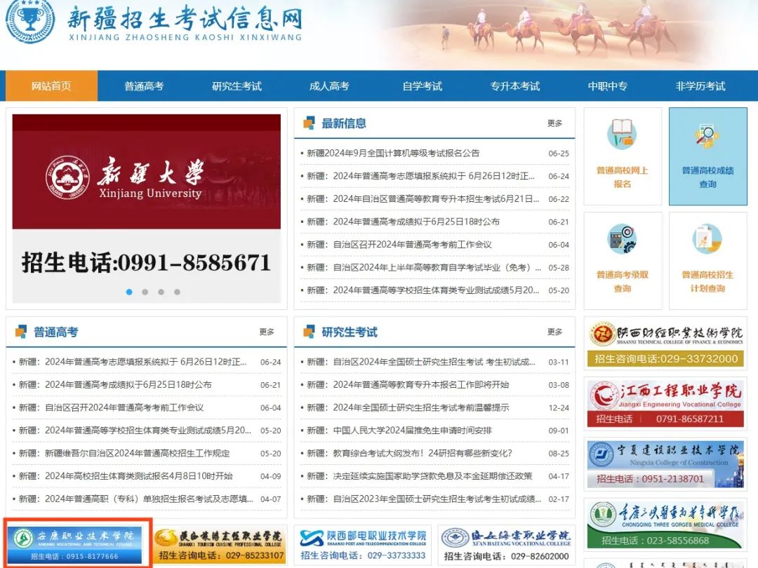758x568 pixels.
Task: Click the 普通高考录取查询 icon
Action: 622,239
